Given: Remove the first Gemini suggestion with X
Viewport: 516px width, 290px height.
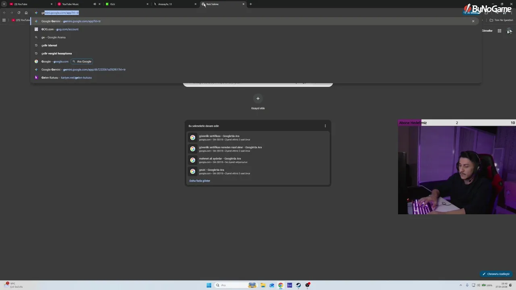Looking at the screenshot, I should pos(473,21).
